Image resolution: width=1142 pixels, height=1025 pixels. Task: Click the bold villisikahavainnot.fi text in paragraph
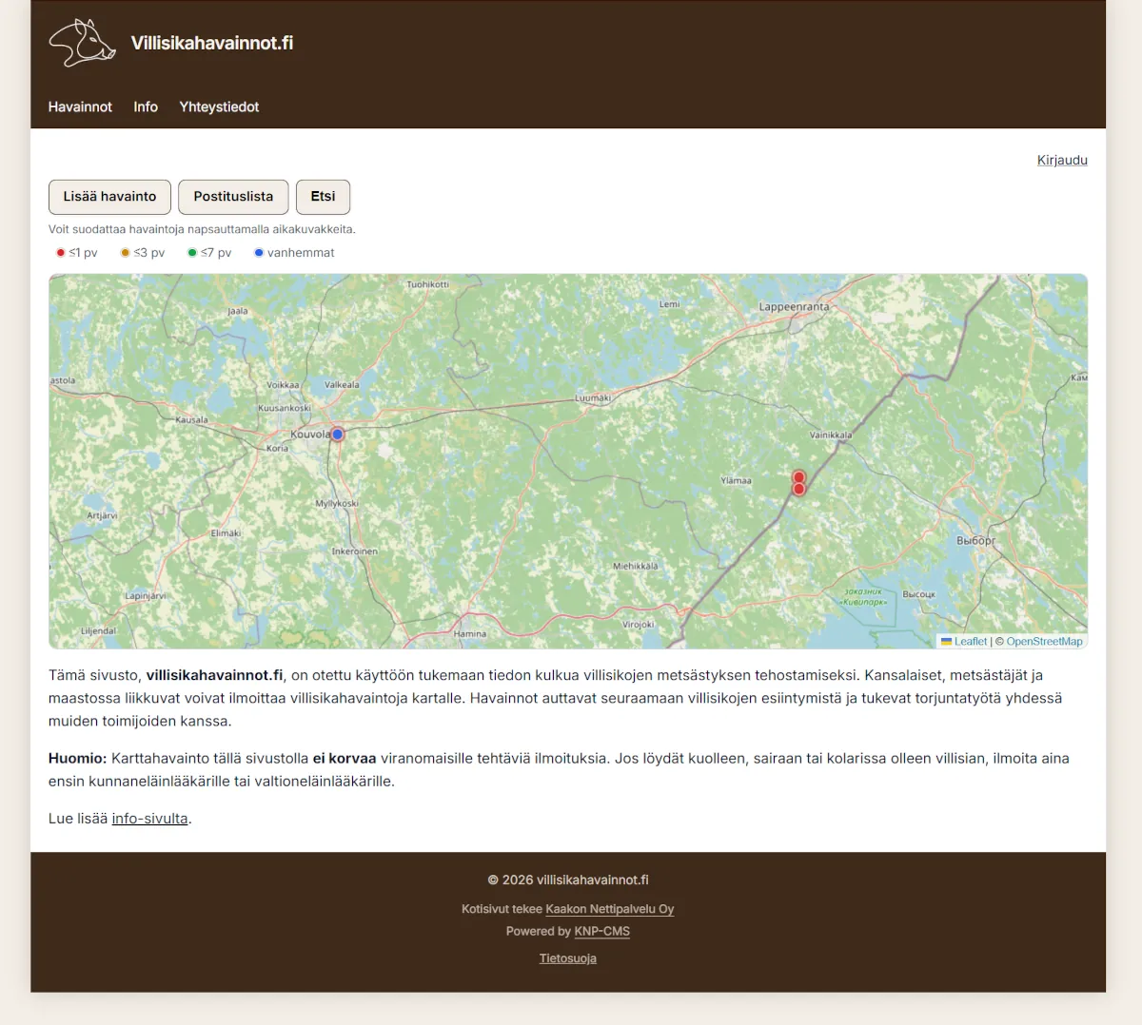tap(214, 675)
